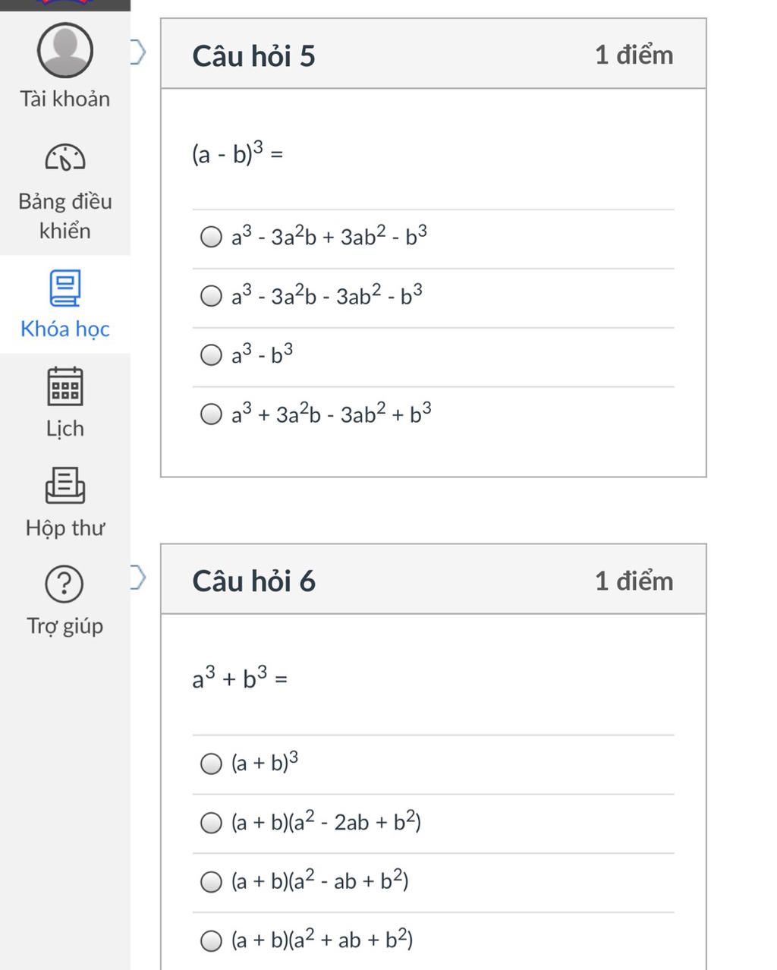777x970 pixels.
Task: Pick answer (a + b)(a² + ab + b²)
Action: pos(211,941)
